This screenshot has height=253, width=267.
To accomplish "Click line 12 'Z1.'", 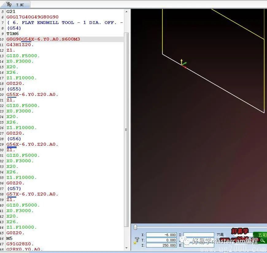I will pyautogui.click(x=10, y=50).
